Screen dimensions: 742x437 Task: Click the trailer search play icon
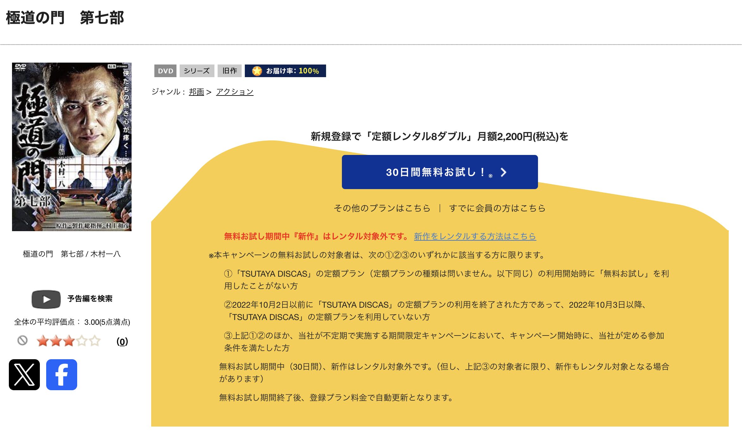[46, 299]
